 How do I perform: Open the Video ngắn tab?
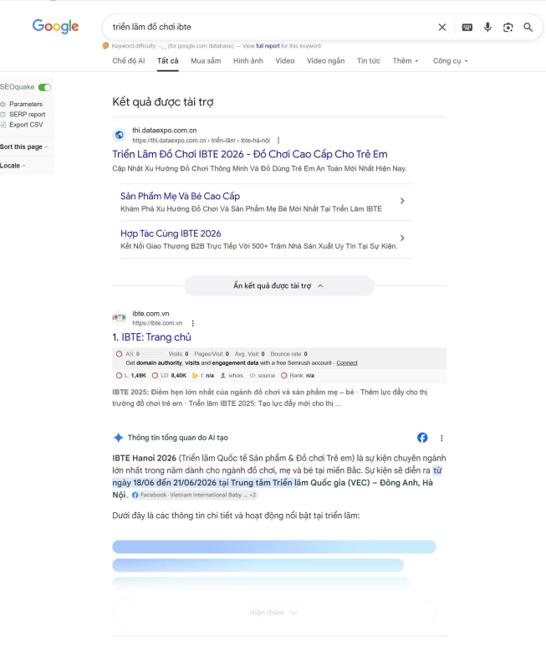[x=325, y=61]
